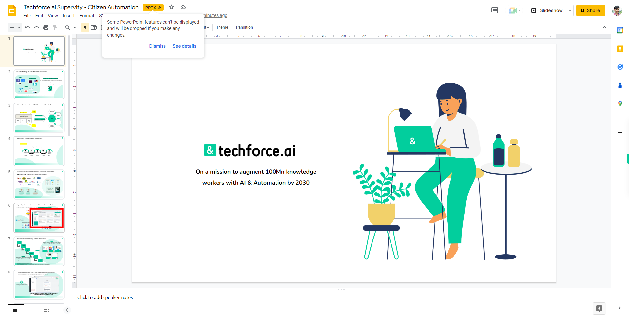Select the arrow cursor tool

(85, 27)
